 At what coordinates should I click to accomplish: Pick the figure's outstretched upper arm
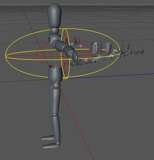(60, 45)
